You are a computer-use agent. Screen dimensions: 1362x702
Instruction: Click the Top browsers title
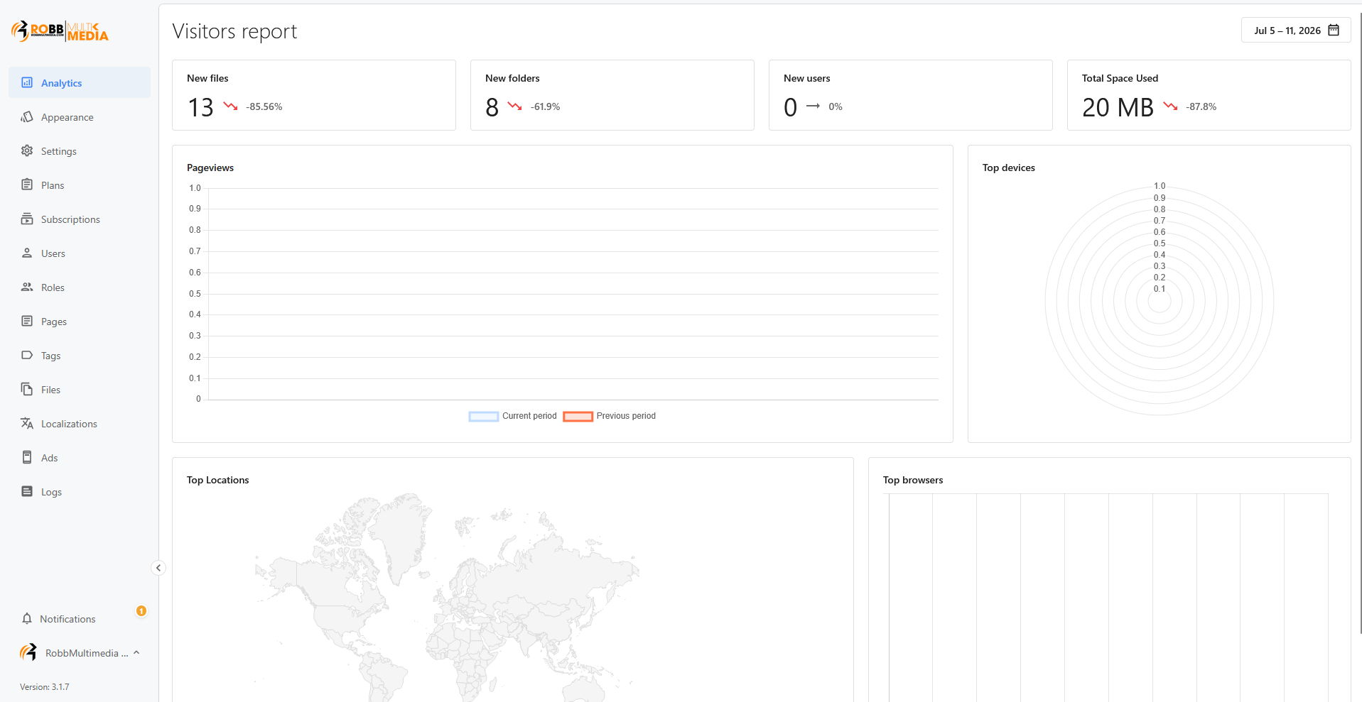pos(913,480)
